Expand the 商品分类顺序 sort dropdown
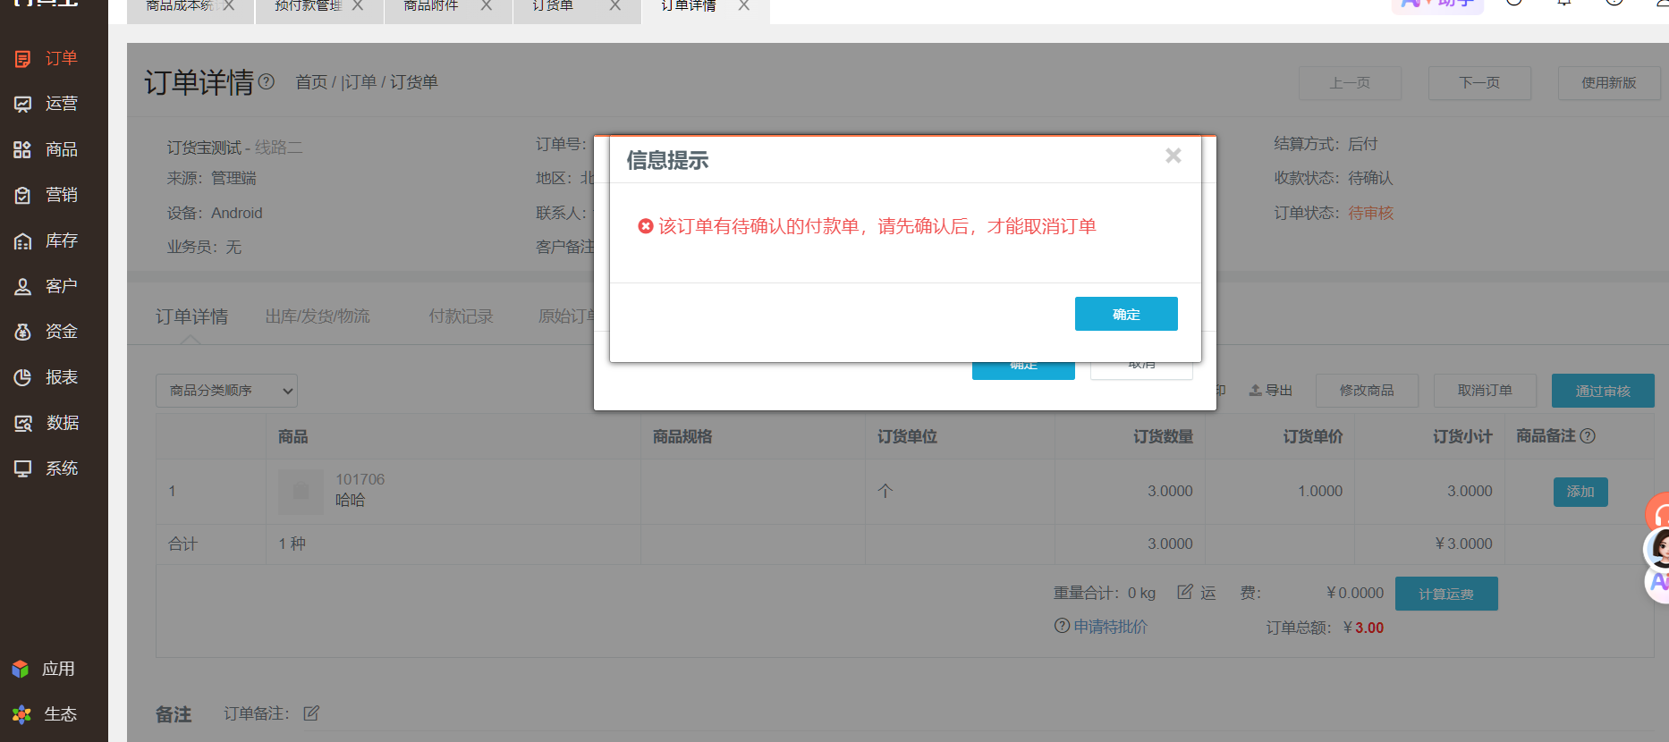Viewport: 1669px width, 742px height. (226, 391)
